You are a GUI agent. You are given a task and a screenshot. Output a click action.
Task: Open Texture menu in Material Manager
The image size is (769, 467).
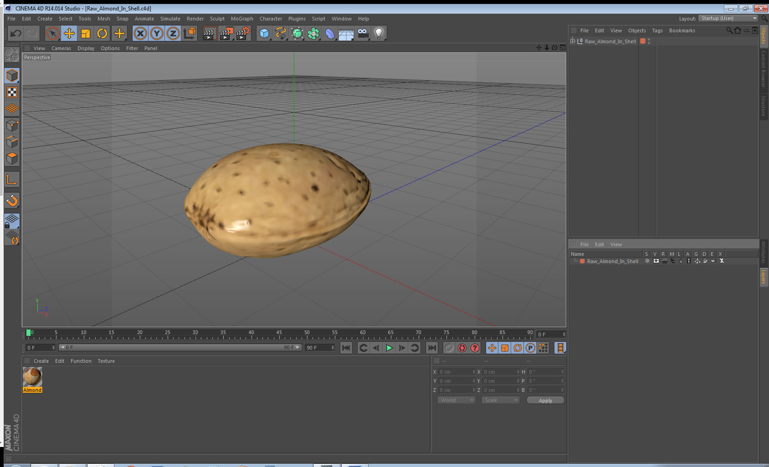[106, 361]
